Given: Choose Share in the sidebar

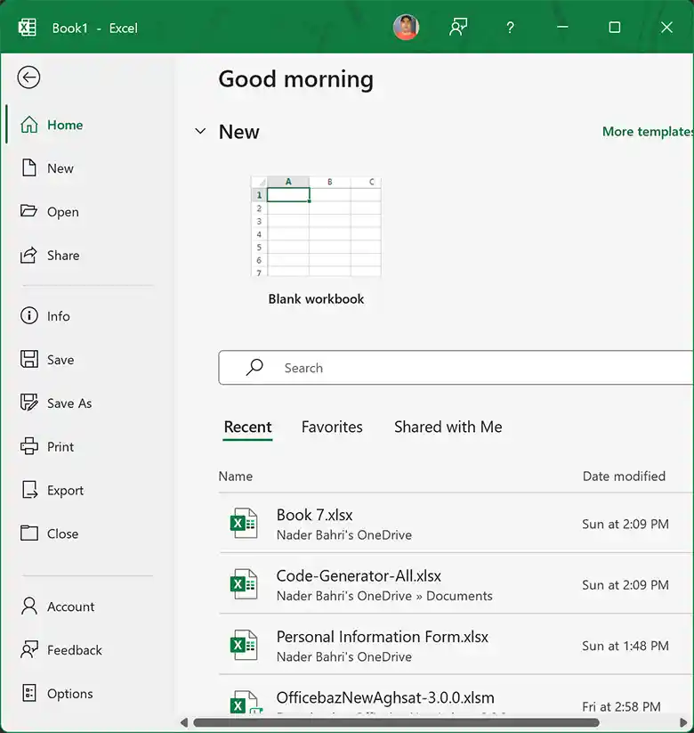Looking at the screenshot, I should (50, 256).
